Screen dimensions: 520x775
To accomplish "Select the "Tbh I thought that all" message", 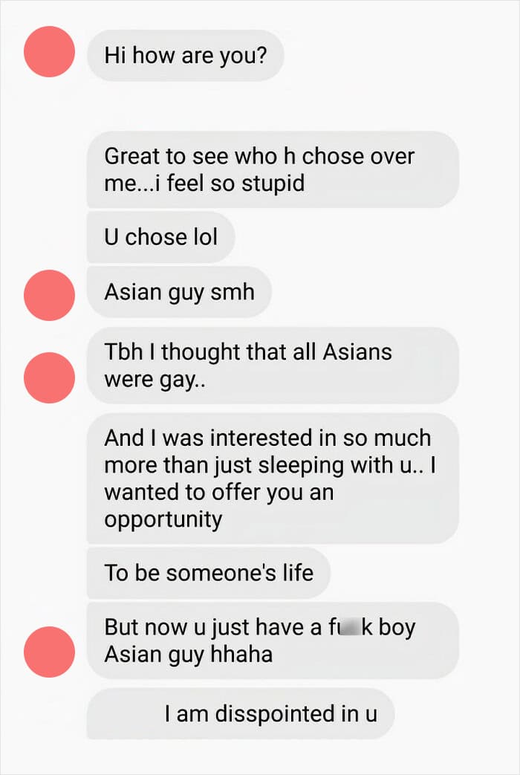I will pyautogui.click(x=273, y=366).
